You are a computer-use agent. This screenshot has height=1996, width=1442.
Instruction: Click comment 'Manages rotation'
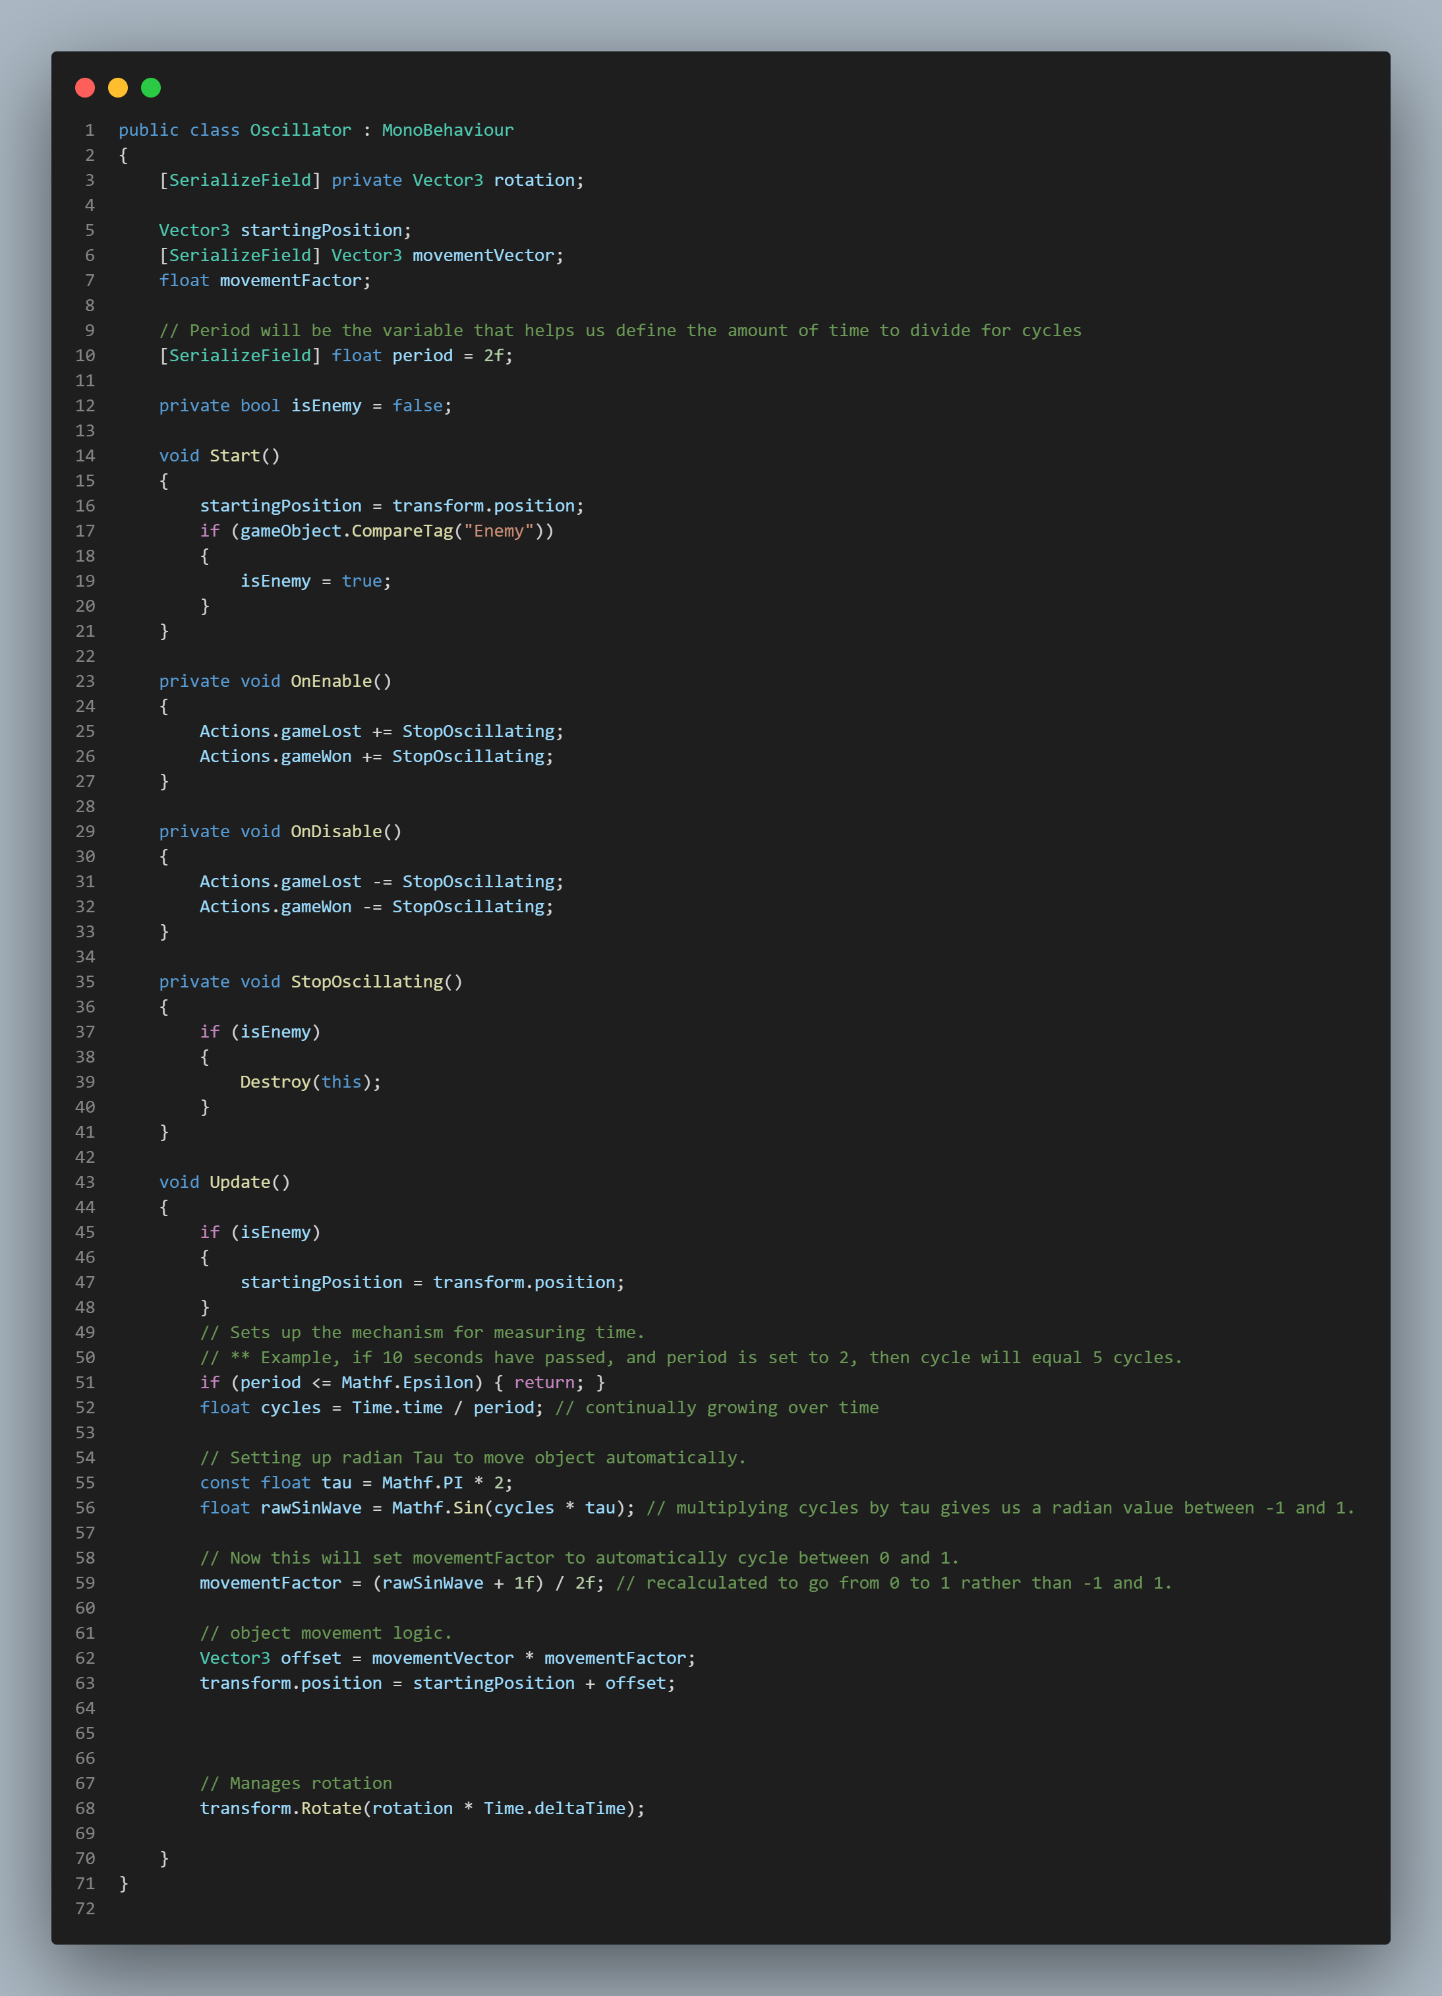point(296,1784)
